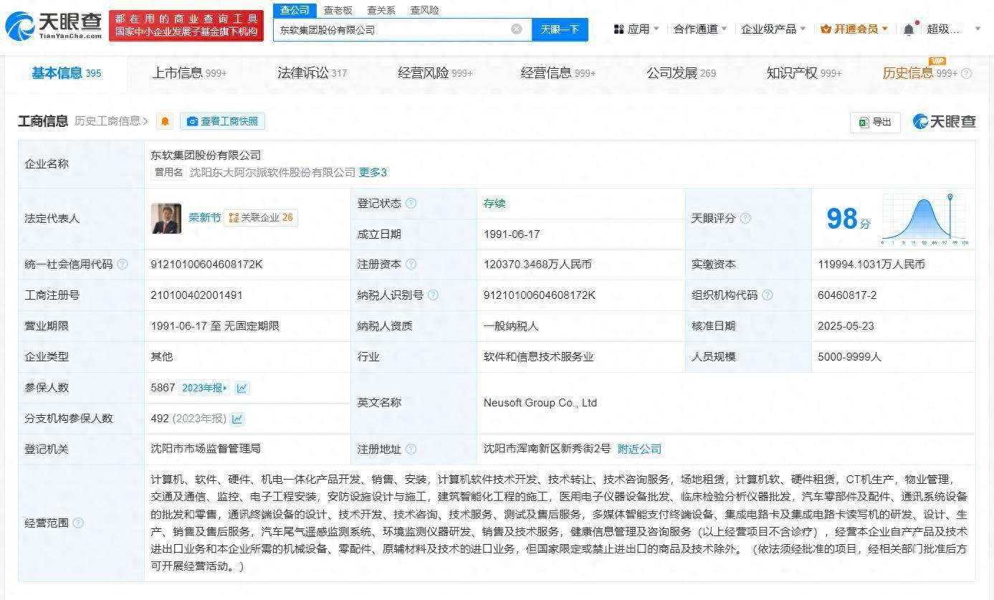Click the 核准日期 value 2025-05-23

click(x=846, y=326)
